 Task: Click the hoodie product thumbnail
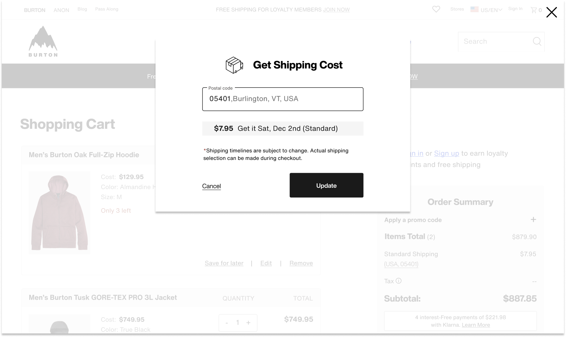pos(59,213)
